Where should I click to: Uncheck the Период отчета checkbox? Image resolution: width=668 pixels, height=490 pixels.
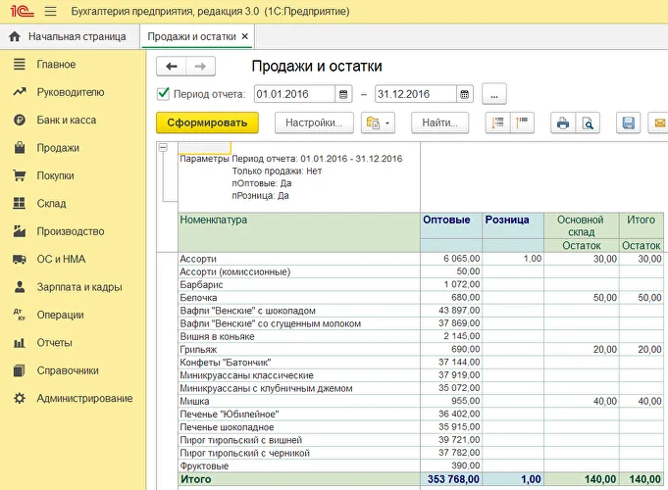(163, 94)
